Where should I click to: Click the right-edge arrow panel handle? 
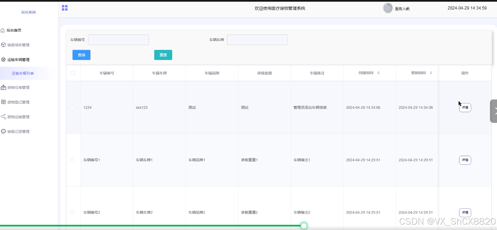(494, 111)
